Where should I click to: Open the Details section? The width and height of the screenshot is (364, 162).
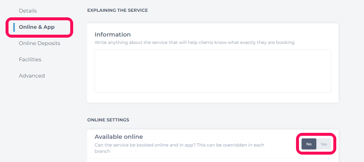click(x=28, y=11)
